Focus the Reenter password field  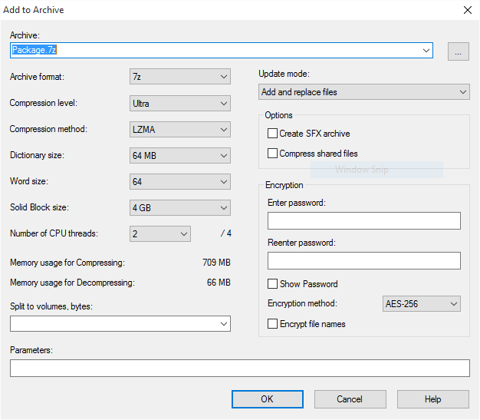pyautogui.click(x=363, y=261)
